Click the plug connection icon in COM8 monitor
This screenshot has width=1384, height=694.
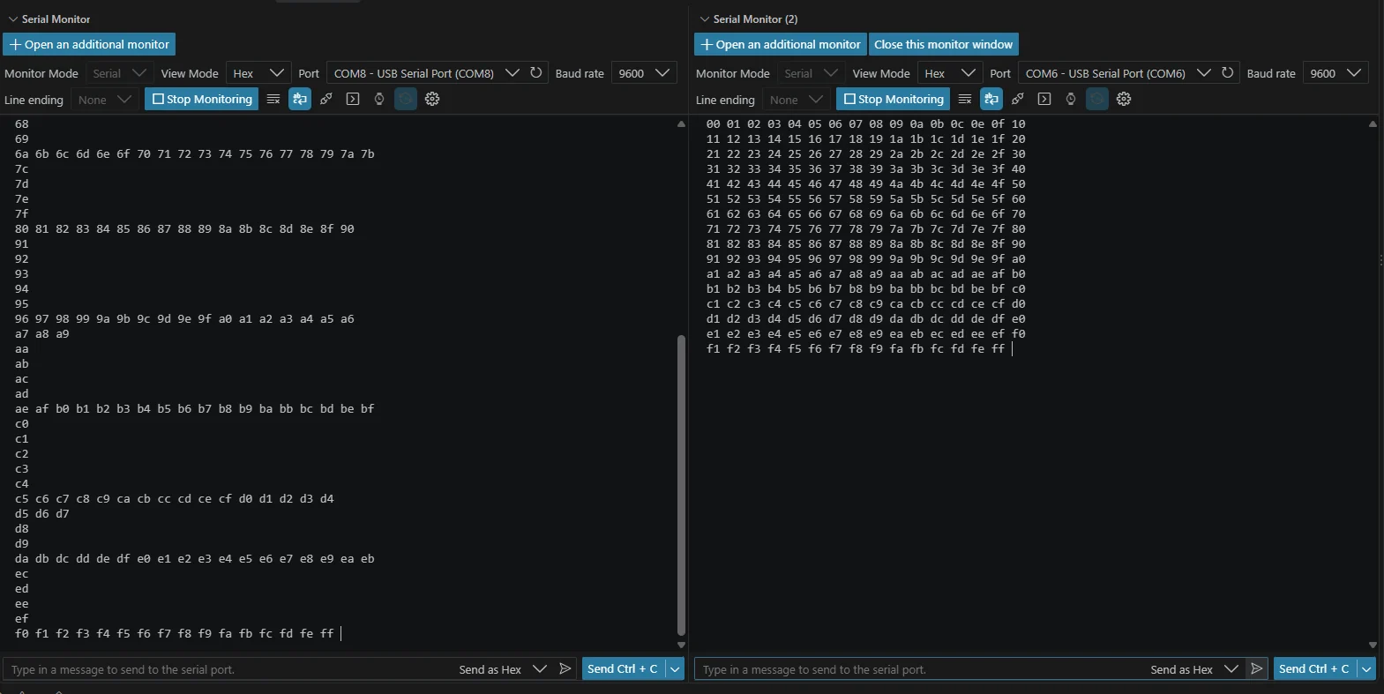click(326, 99)
